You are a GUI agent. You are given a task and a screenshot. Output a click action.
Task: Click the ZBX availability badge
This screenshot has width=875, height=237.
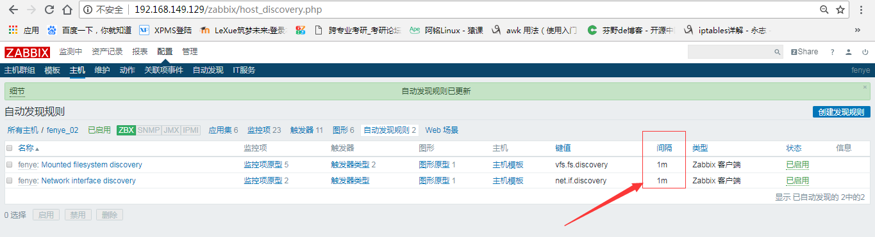(126, 130)
